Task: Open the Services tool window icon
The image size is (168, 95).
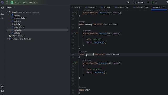Action: (x=2, y=86)
